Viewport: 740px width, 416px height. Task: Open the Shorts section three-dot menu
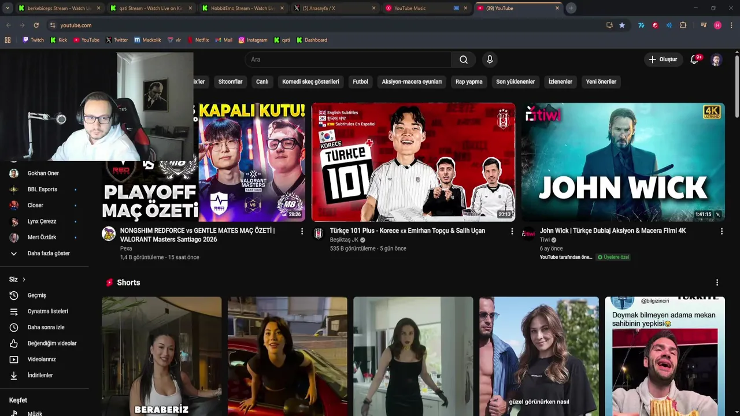tap(717, 283)
